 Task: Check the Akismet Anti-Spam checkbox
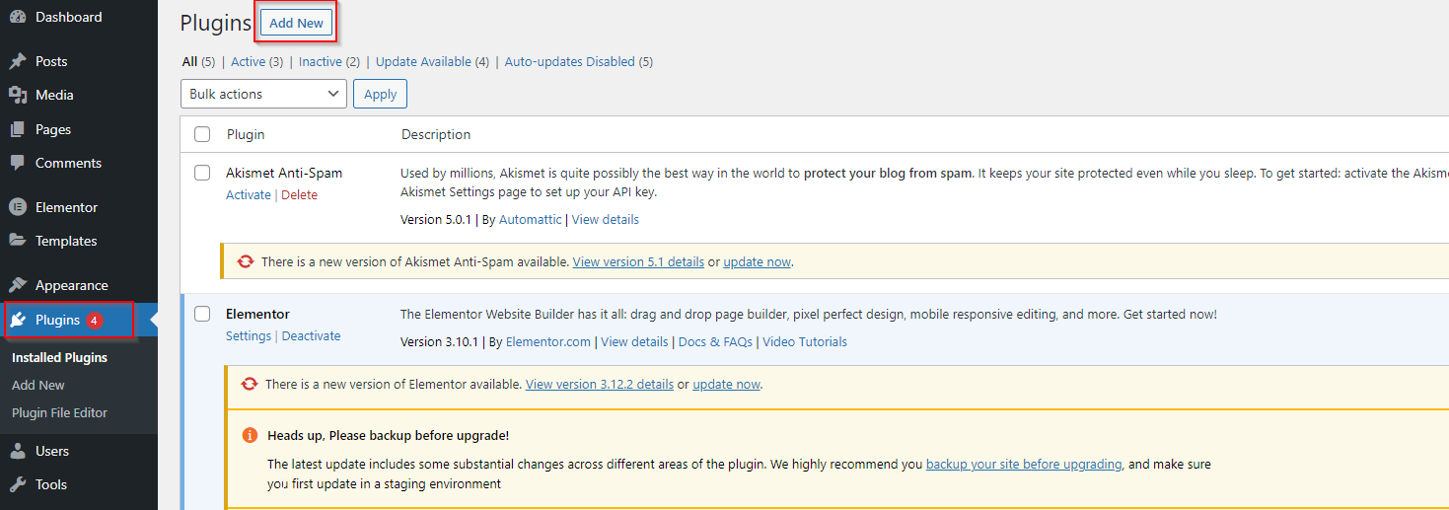[202, 173]
